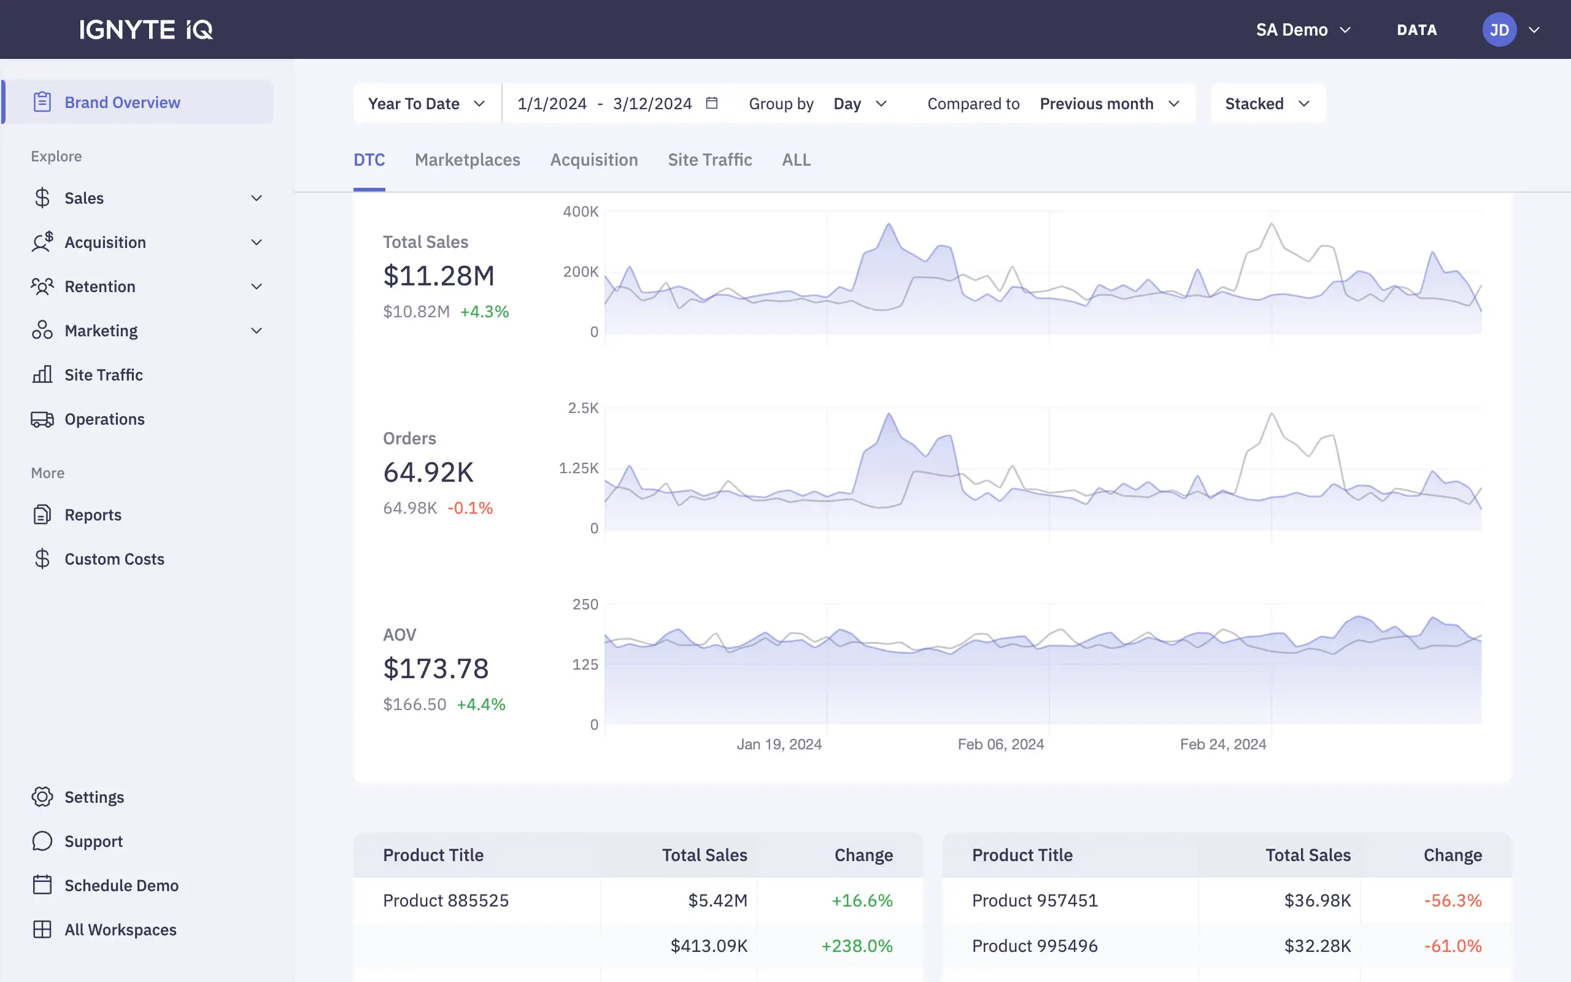The image size is (1571, 982).
Task: Click Product 957451 row title
Action: click(1035, 900)
